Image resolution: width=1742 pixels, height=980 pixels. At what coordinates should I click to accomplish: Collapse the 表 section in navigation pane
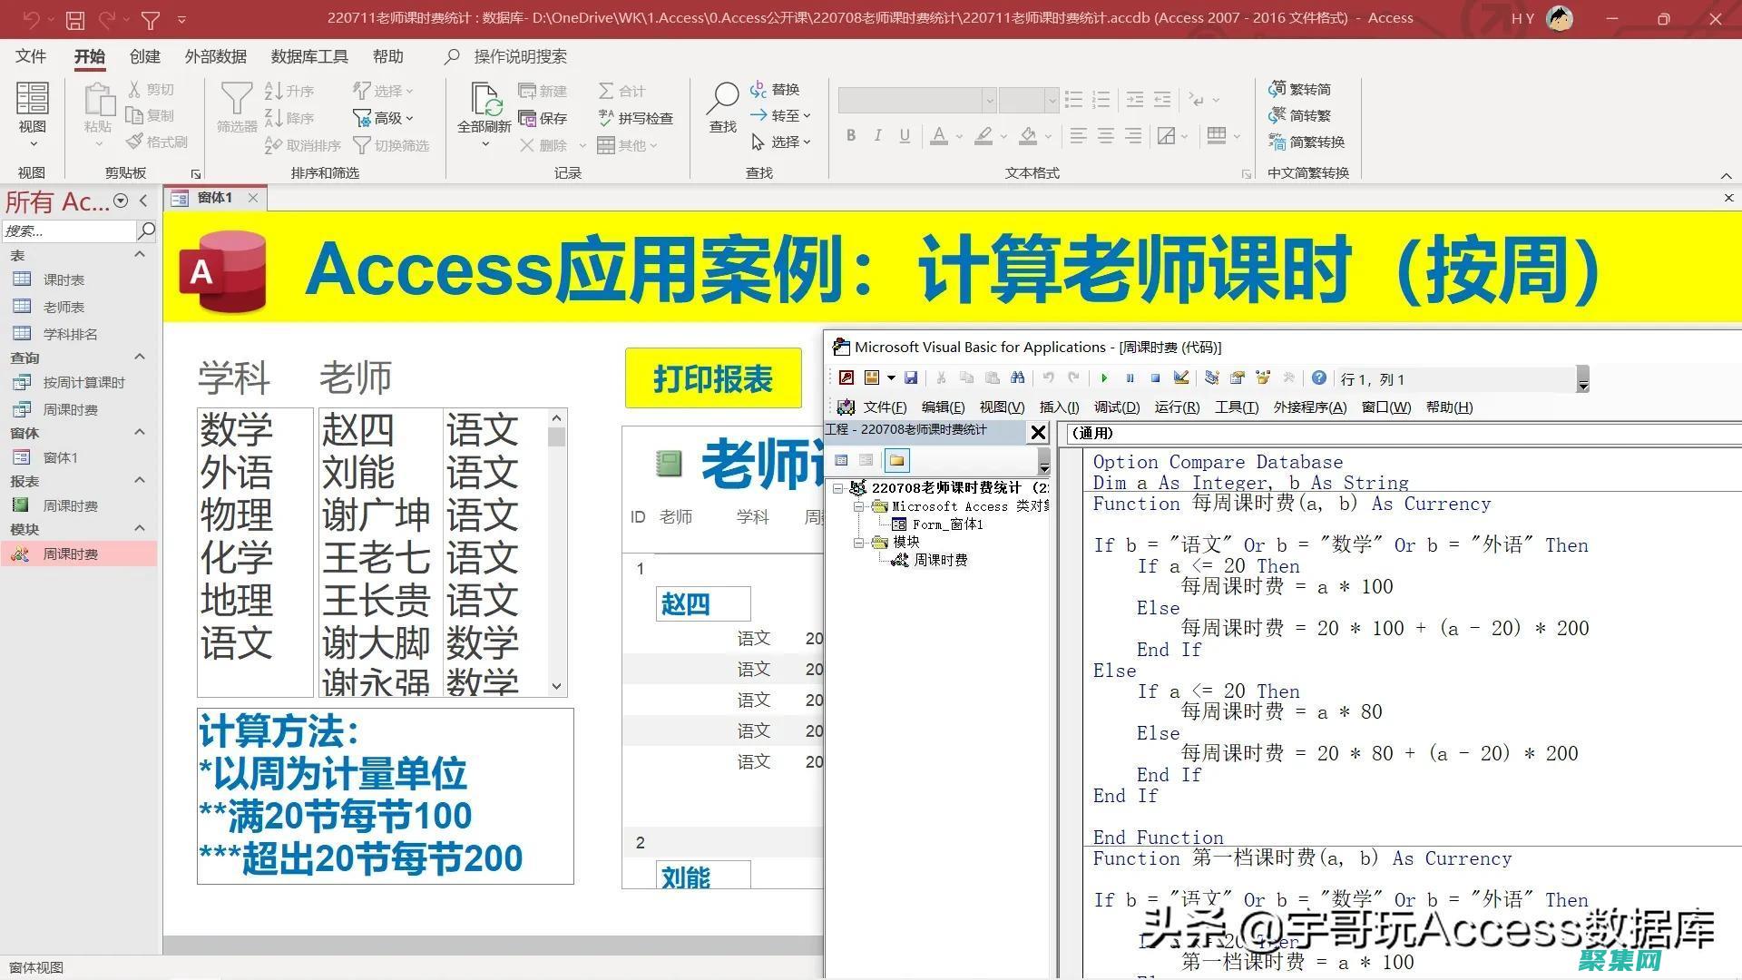[x=140, y=255]
